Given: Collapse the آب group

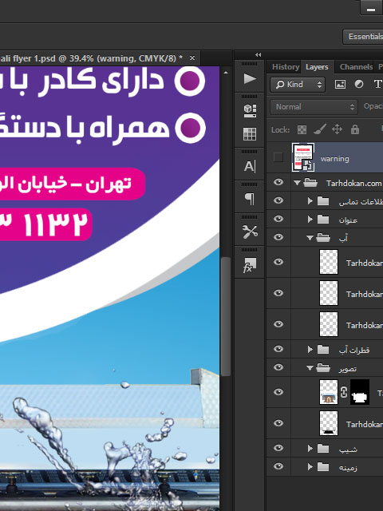Looking at the screenshot, I should [310, 238].
